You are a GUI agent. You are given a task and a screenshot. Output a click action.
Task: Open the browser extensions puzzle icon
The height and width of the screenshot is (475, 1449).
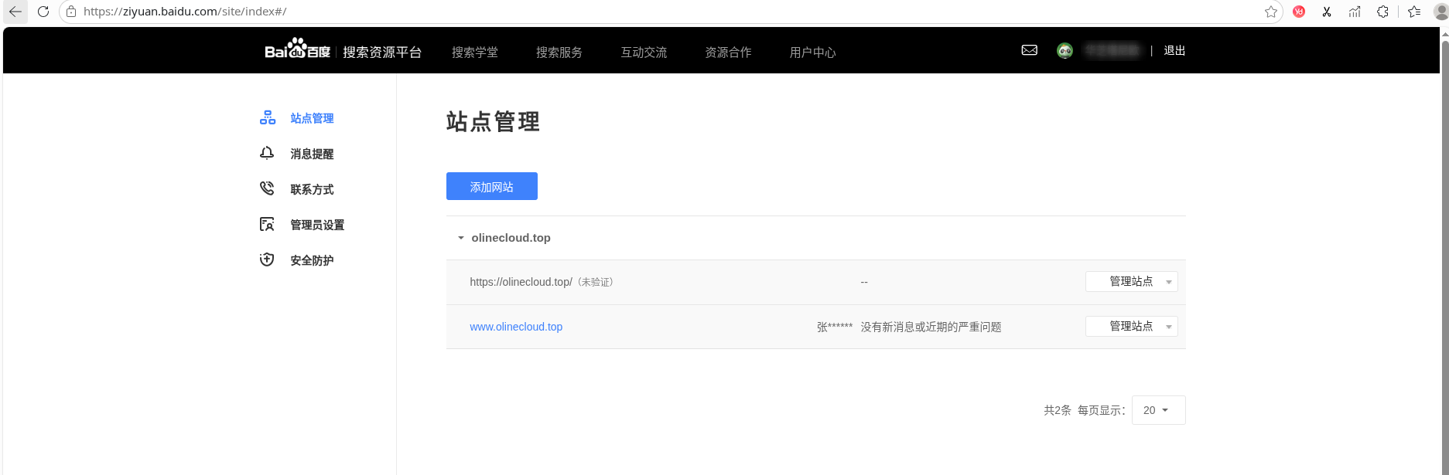click(1382, 12)
